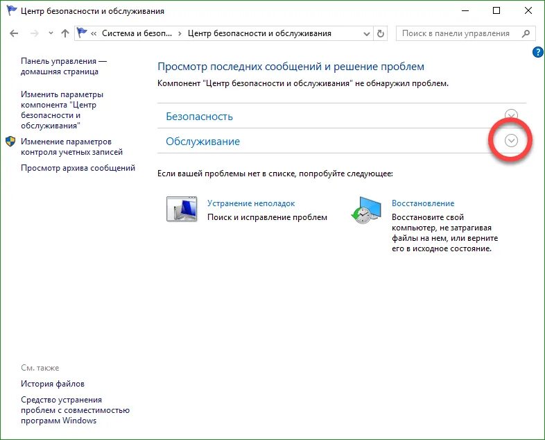Open 'Восстановление' link
Viewport: 545px width, 440px height.
[423, 203]
